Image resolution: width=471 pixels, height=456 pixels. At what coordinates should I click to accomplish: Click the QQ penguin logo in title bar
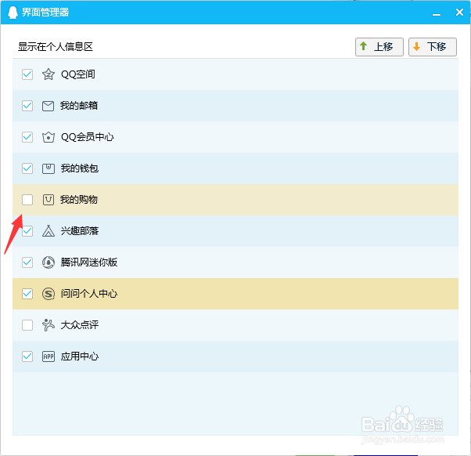click(x=13, y=13)
